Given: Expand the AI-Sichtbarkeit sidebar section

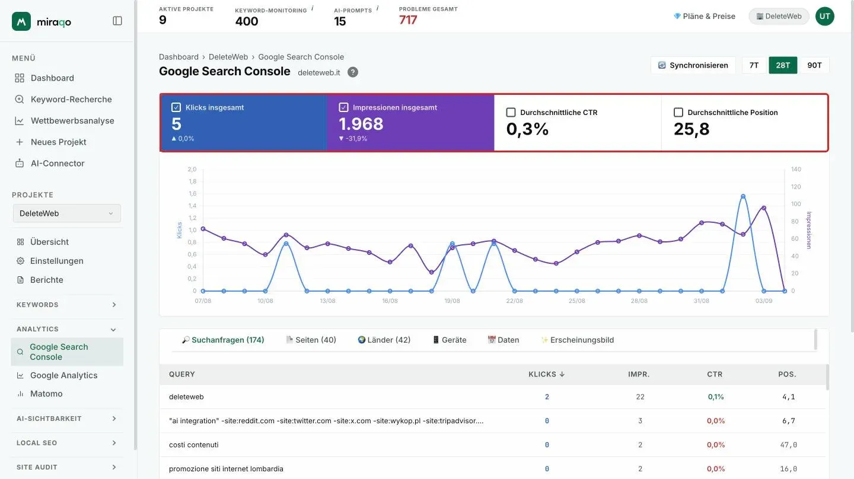Looking at the screenshot, I should pyautogui.click(x=67, y=419).
